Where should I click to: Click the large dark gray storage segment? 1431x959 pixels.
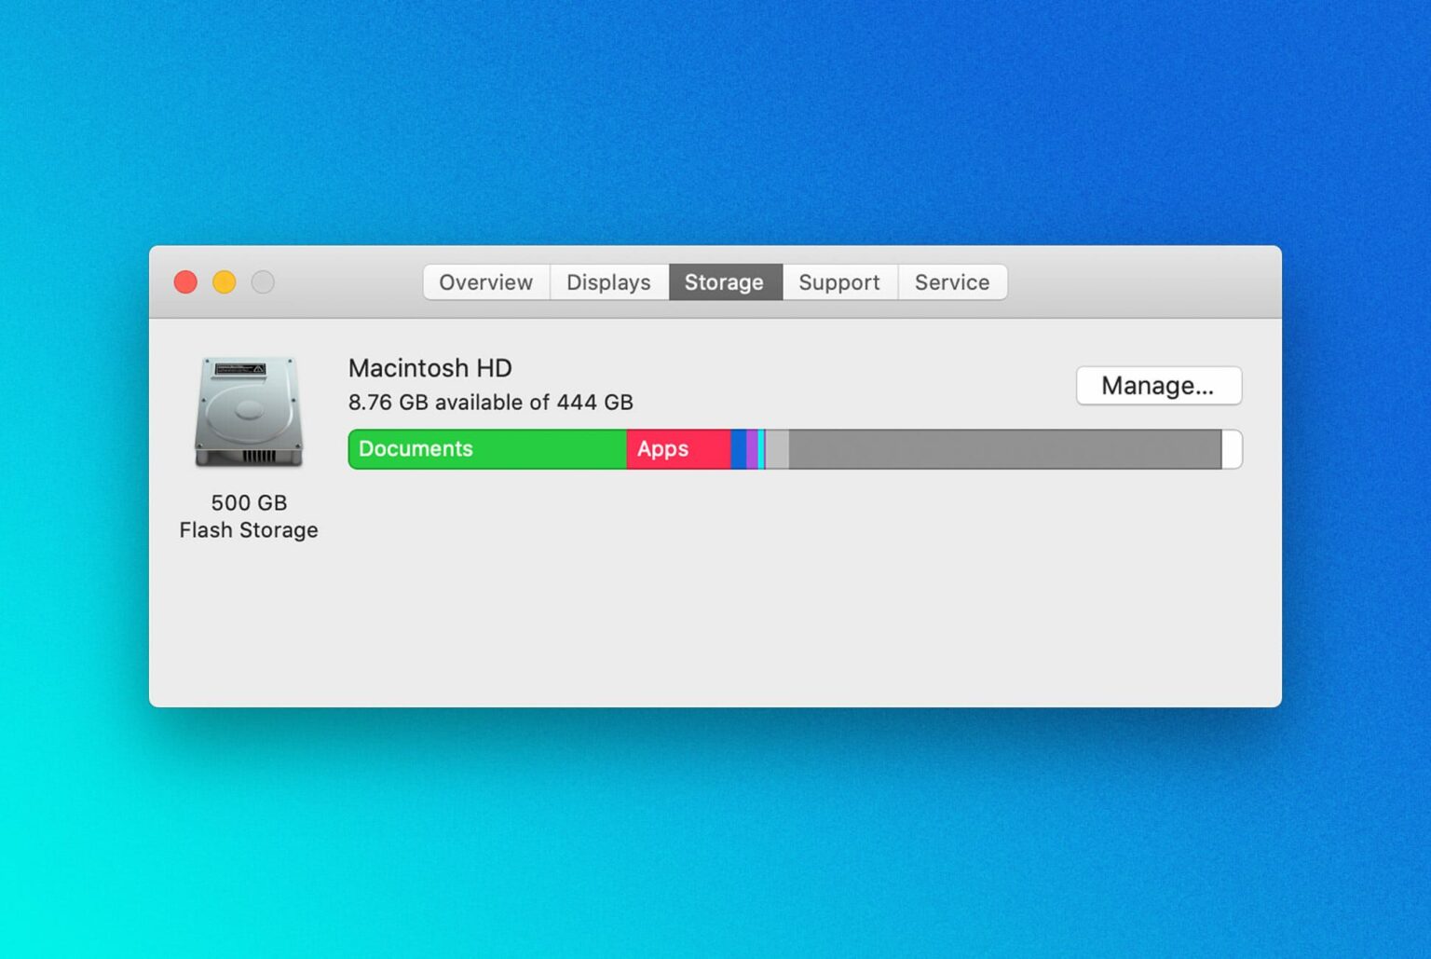click(x=1004, y=449)
